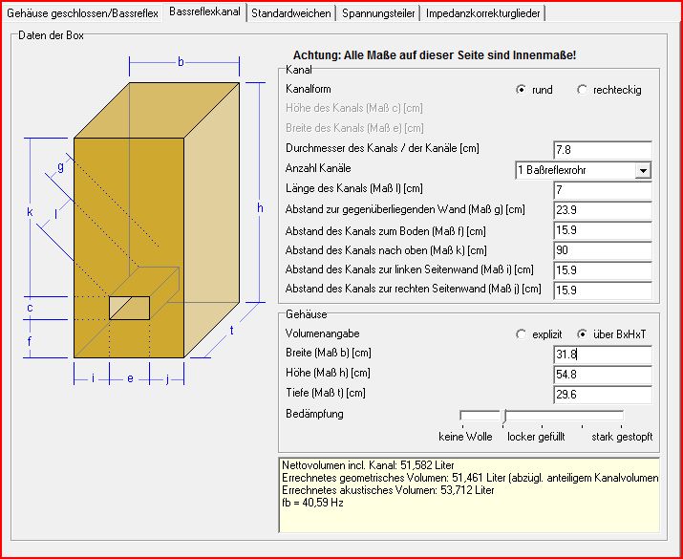Select 'über BxHxT' volume option
Screen dimensions: 683x559
583,334
